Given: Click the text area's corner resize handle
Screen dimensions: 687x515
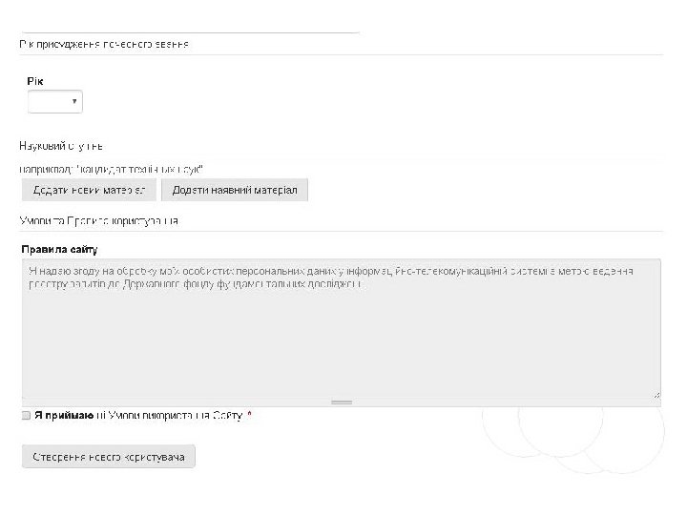Looking at the screenshot, I should click(x=656, y=393).
